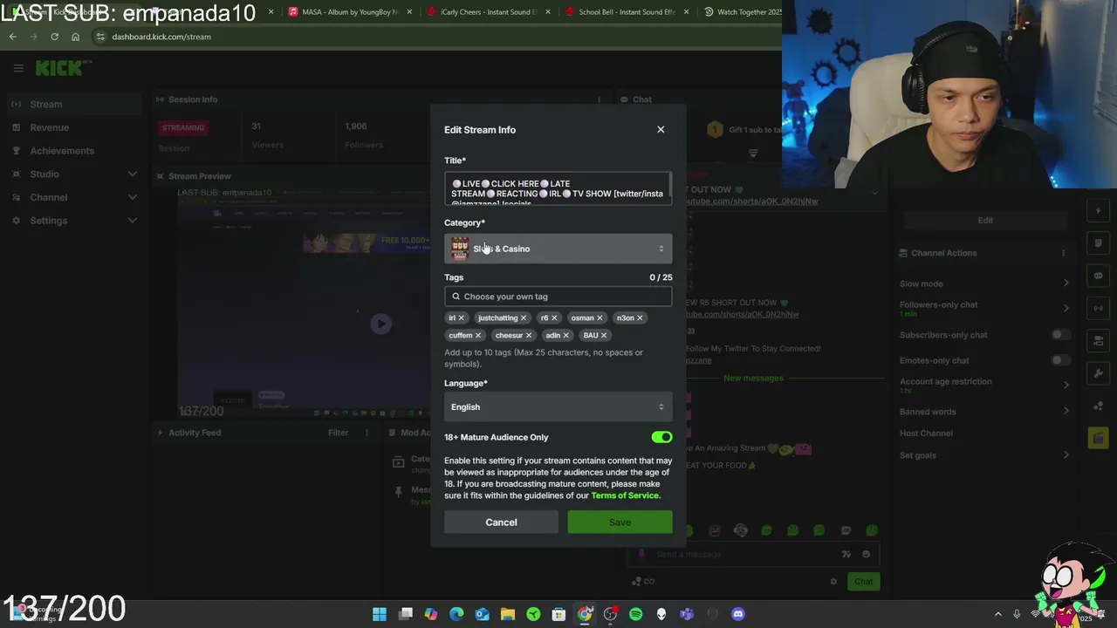Open the document icon panel in right sidebar
The width and height of the screenshot is (1117, 628).
pyautogui.click(x=1098, y=242)
